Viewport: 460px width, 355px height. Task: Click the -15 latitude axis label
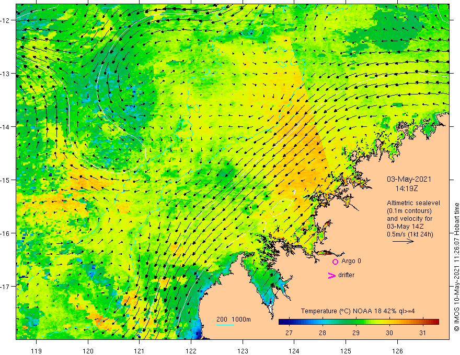click(6, 180)
